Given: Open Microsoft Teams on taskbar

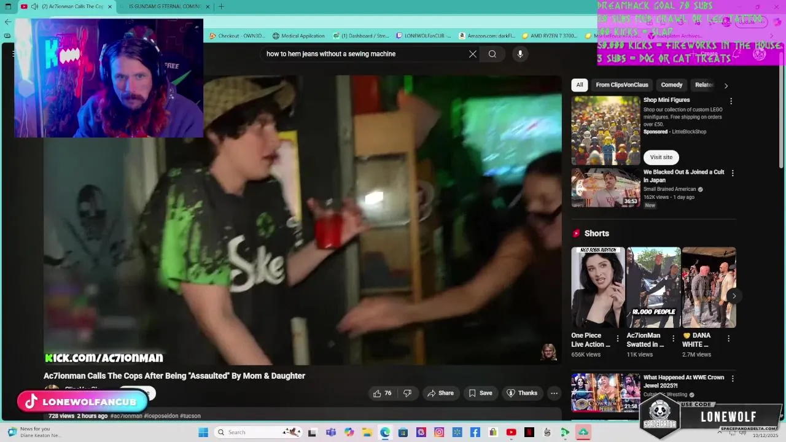Looking at the screenshot, I should coord(331,432).
